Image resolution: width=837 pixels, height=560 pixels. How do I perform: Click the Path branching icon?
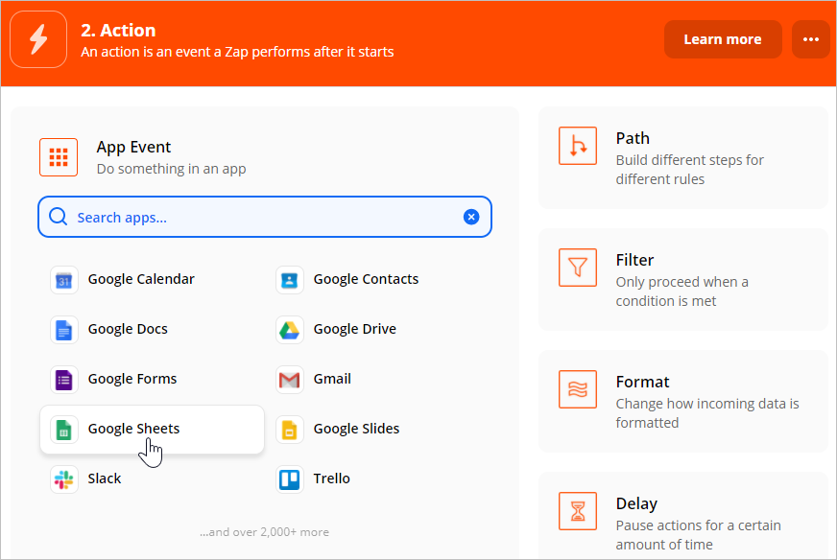(578, 146)
